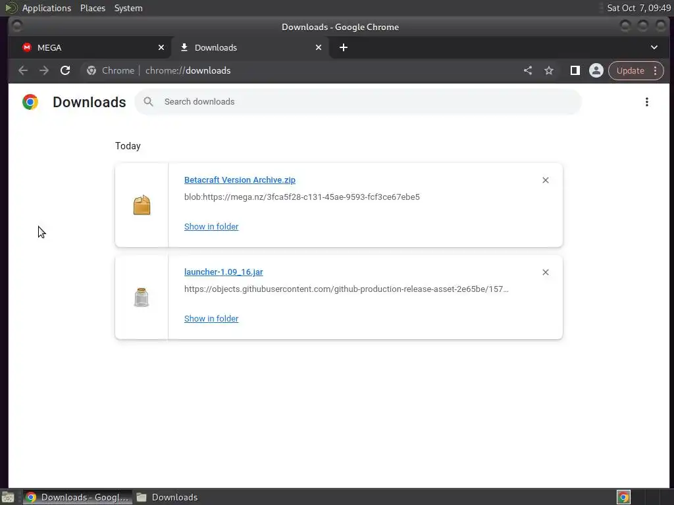Viewport: 674px width, 505px height.
Task: Go back using the browser back arrow
Action: point(23,70)
